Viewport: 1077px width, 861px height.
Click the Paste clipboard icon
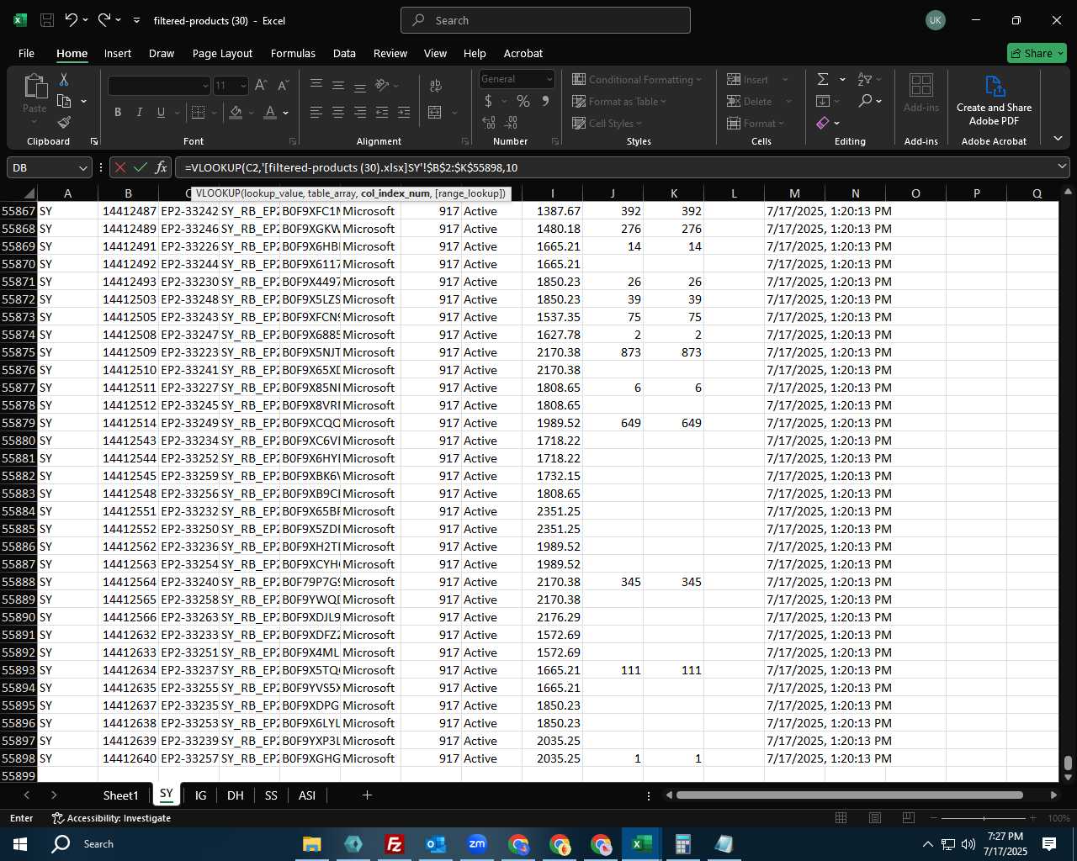[34, 87]
